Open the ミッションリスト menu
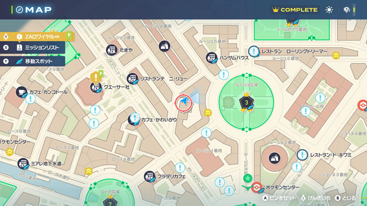 pyautogui.click(x=33, y=48)
